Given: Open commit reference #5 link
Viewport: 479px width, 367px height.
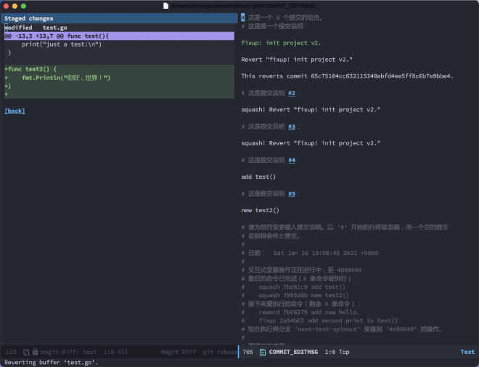Looking at the screenshot, I should (x=292, y=193).
